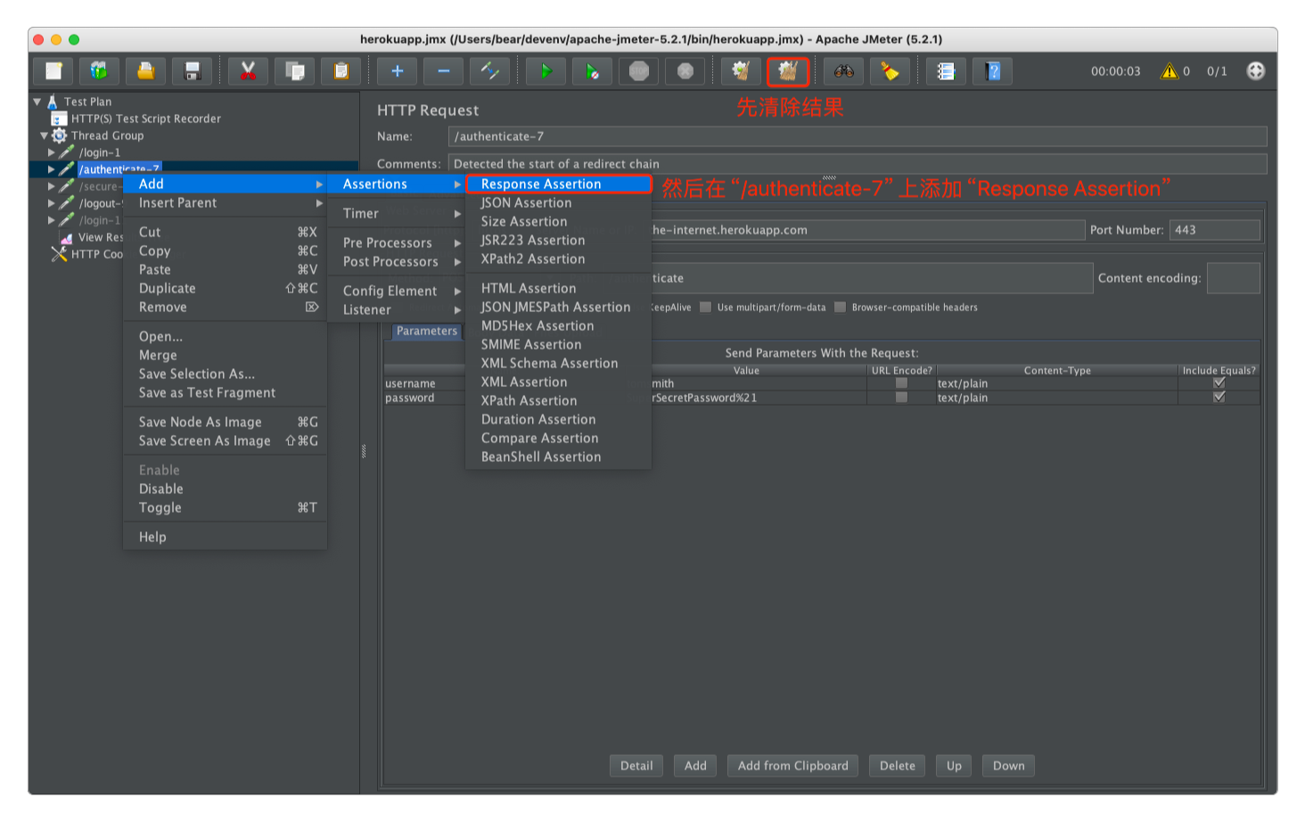This screenshot has height=822, width=1305.
Task: Click the Stop test toolbar icon
Action: (x=639, y=70)
